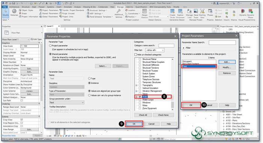Click OK in Parameter Properties dialog
Screen dimensions: 263x143
(134, 124)
